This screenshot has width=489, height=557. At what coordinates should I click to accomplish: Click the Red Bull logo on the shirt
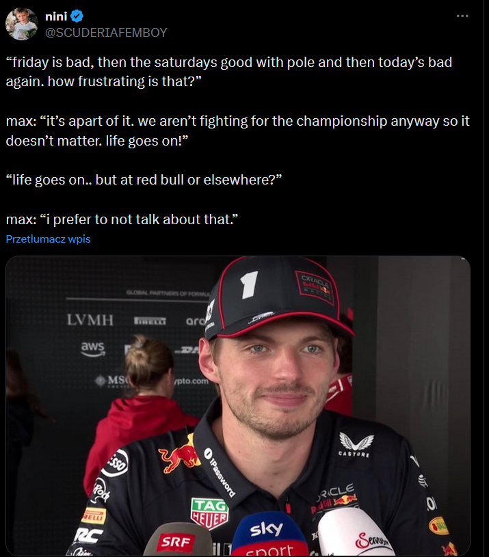[x=180, y=456]
